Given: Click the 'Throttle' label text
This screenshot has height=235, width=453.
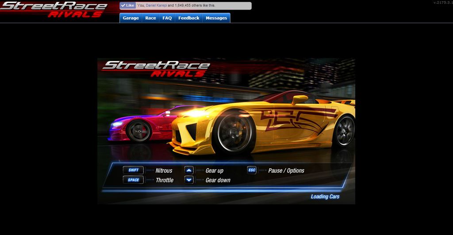Looking at the screenshot, I should pos(165,180).
